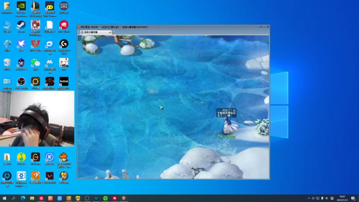Click the webcam overlay video

37,119
